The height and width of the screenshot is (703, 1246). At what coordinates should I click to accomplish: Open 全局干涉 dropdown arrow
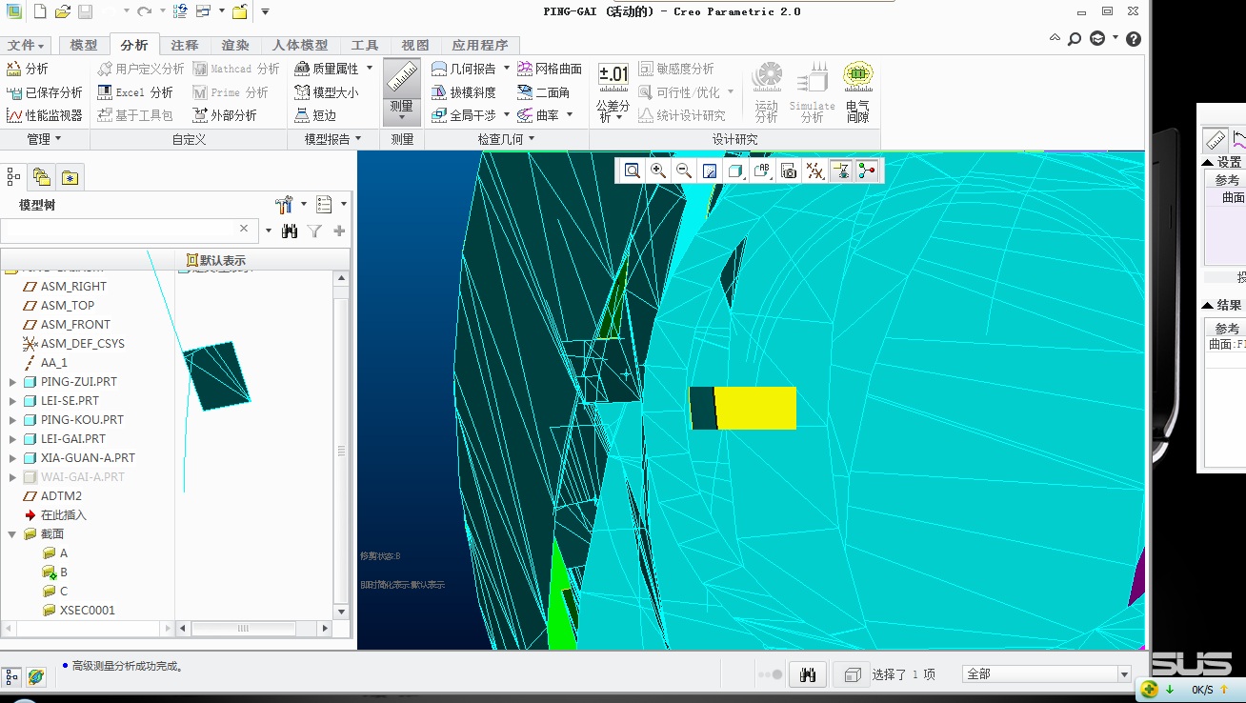507,115
